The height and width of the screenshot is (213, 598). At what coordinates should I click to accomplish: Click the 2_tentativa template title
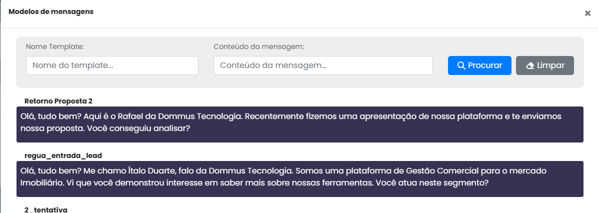[45, 209]
